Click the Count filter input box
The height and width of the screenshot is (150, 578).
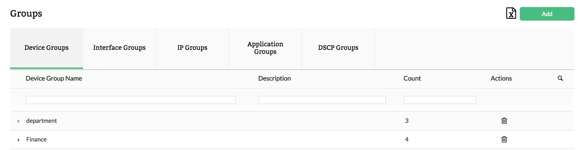[440, 100]
